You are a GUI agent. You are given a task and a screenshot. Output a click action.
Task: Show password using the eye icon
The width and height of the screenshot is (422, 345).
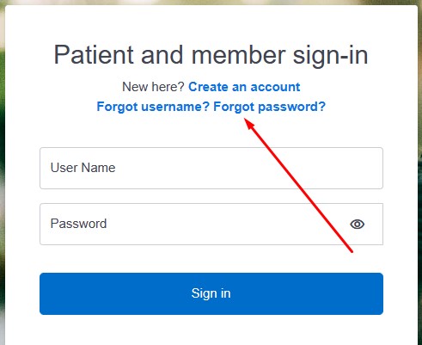pos(357,224)
